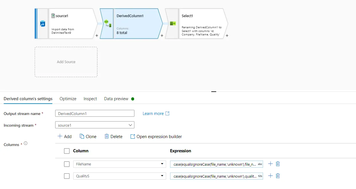Expand the FileName column dropdown
The image size is (356, 189).
tap(162, 164)
